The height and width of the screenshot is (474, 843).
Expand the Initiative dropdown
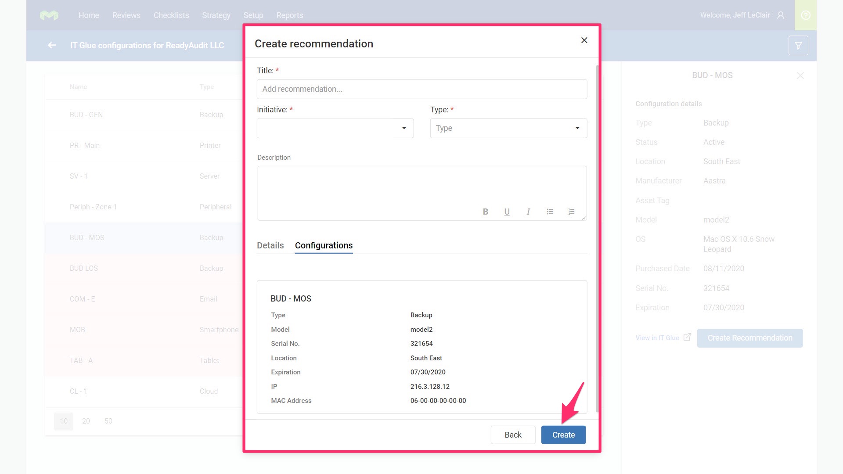(335, 128)
